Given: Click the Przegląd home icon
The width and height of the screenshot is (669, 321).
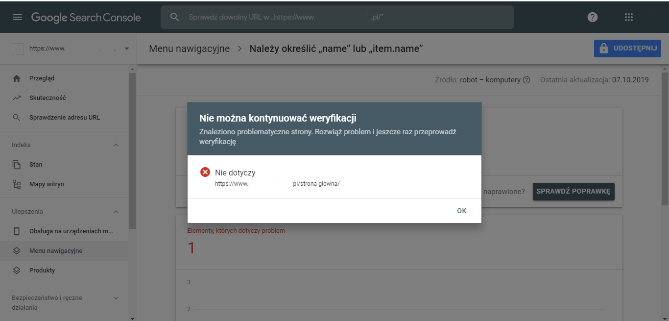Looking at the screenshot, I should coord(17,78).
